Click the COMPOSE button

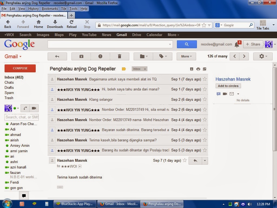[x=20, y=68]
